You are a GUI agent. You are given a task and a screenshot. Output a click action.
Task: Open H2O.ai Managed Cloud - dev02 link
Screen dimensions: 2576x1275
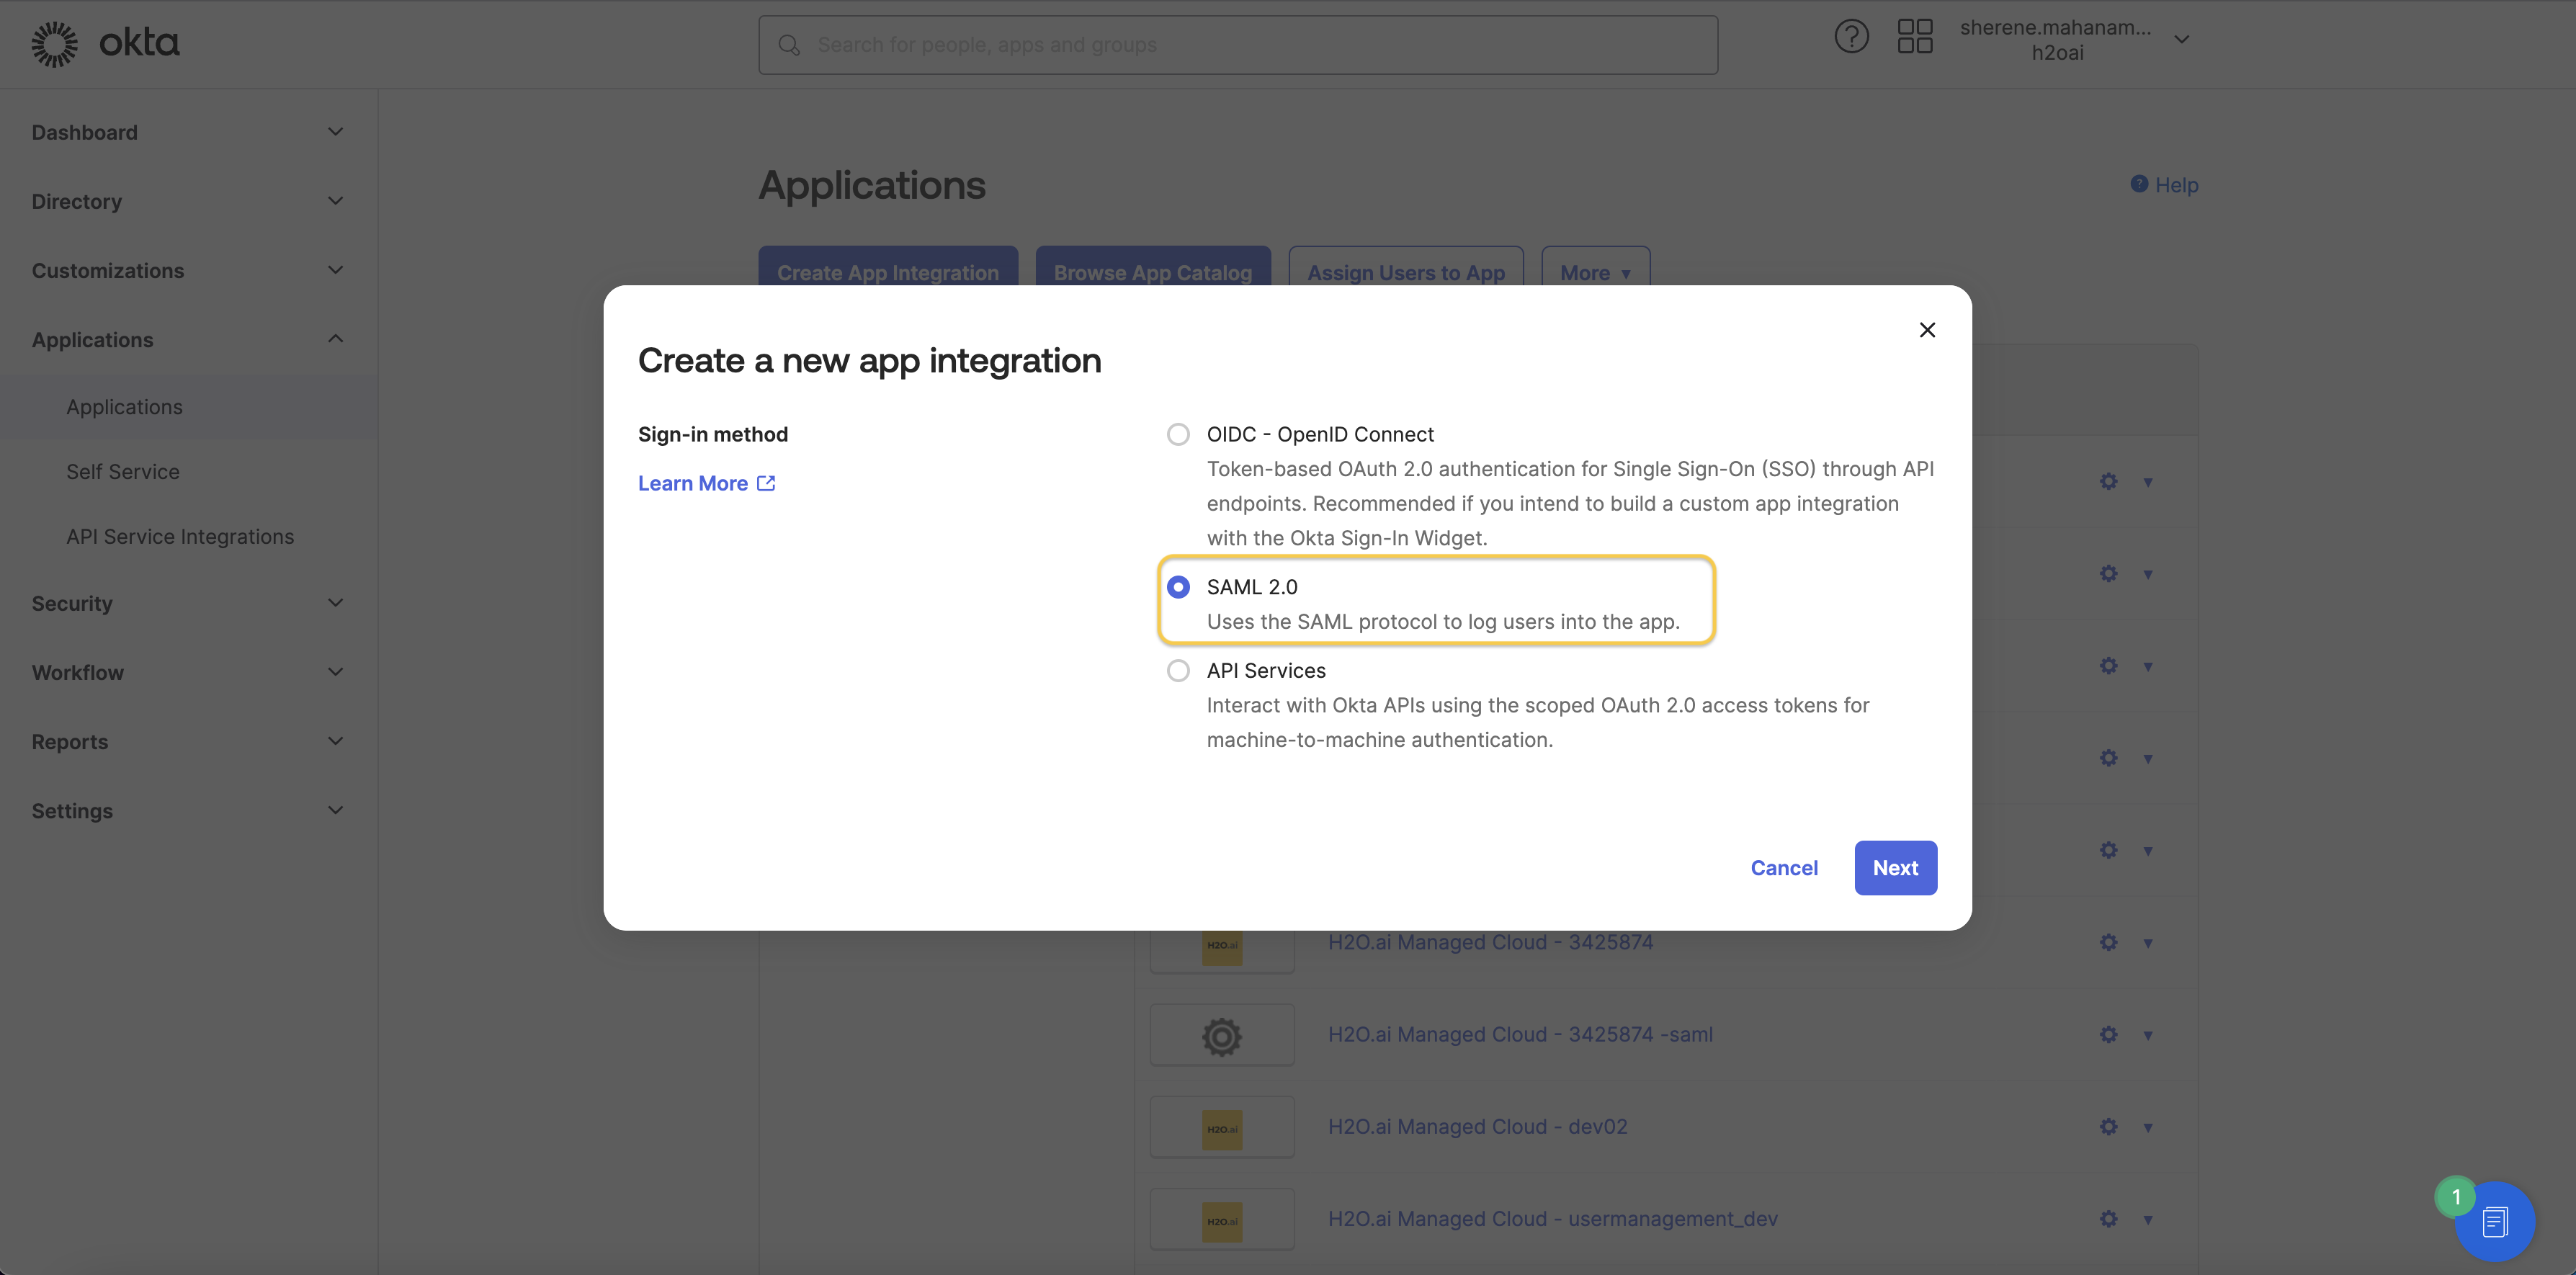[1477, 1126]
